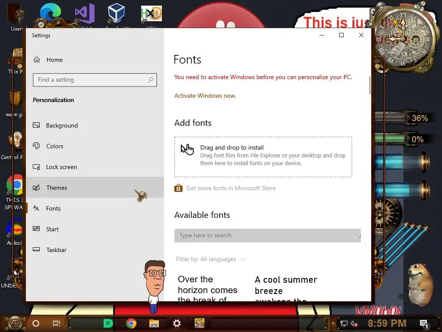Minimize the Settings window
Screen dimensions: 442x332
[322, 35]
